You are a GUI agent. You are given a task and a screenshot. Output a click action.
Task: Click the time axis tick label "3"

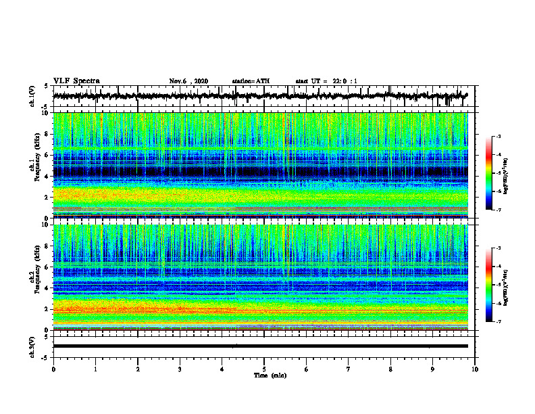180,369
